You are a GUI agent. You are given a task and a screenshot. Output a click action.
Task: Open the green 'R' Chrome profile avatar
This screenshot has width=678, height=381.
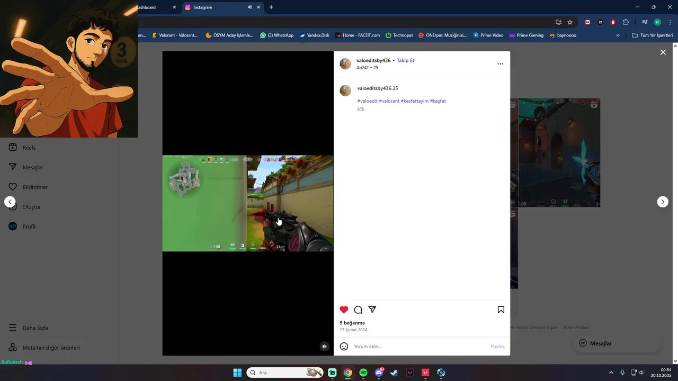pyautogui.click(x=657, y=22)
